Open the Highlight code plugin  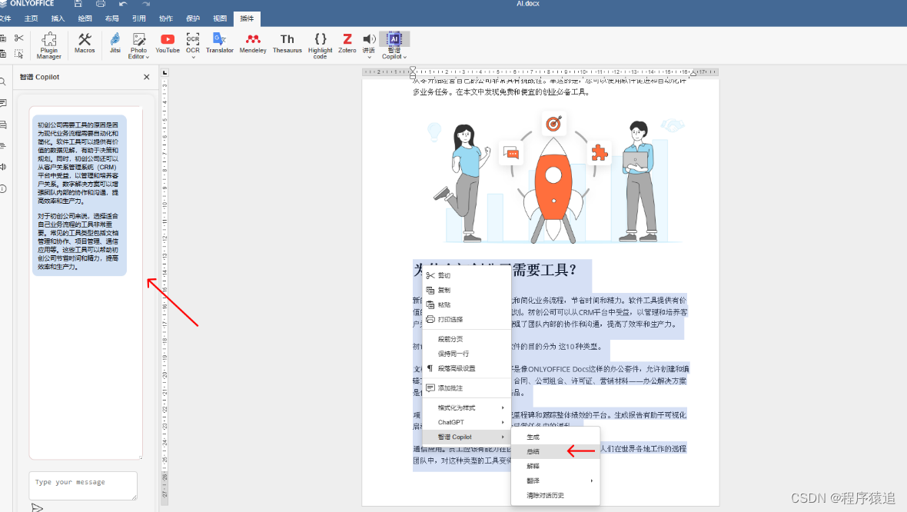point(320,45)
